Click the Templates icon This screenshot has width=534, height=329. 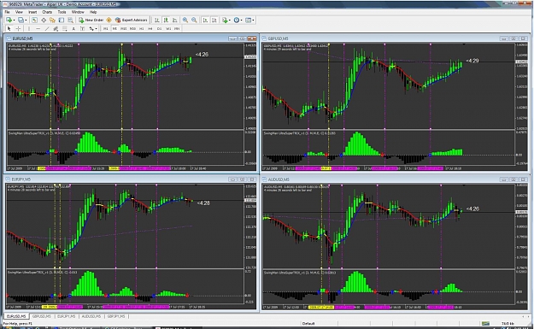coord(248,21)
